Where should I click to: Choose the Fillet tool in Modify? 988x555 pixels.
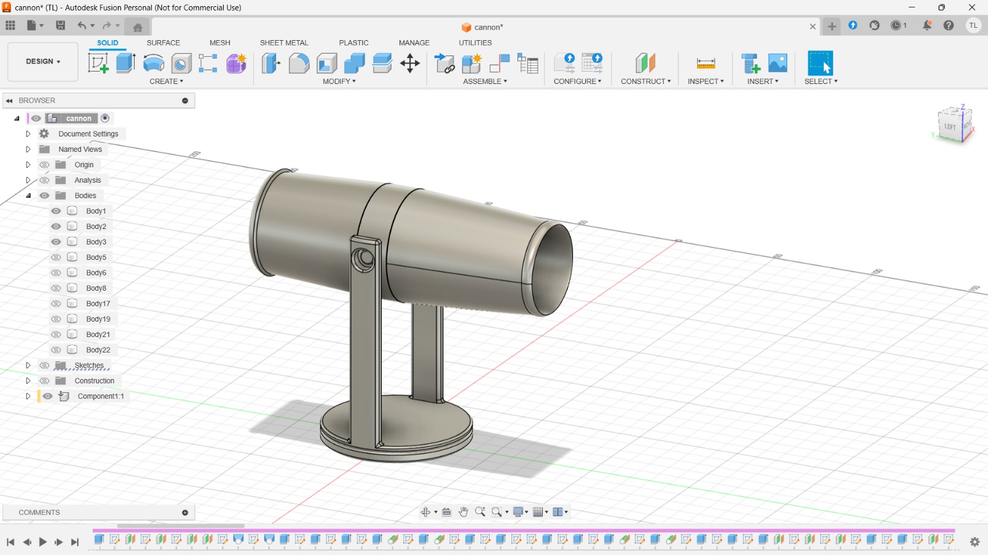pos(299,63)
